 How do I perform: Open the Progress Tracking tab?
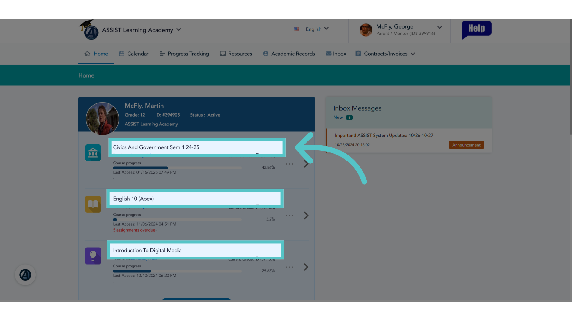pyautogui.click(x=184, y=54)
